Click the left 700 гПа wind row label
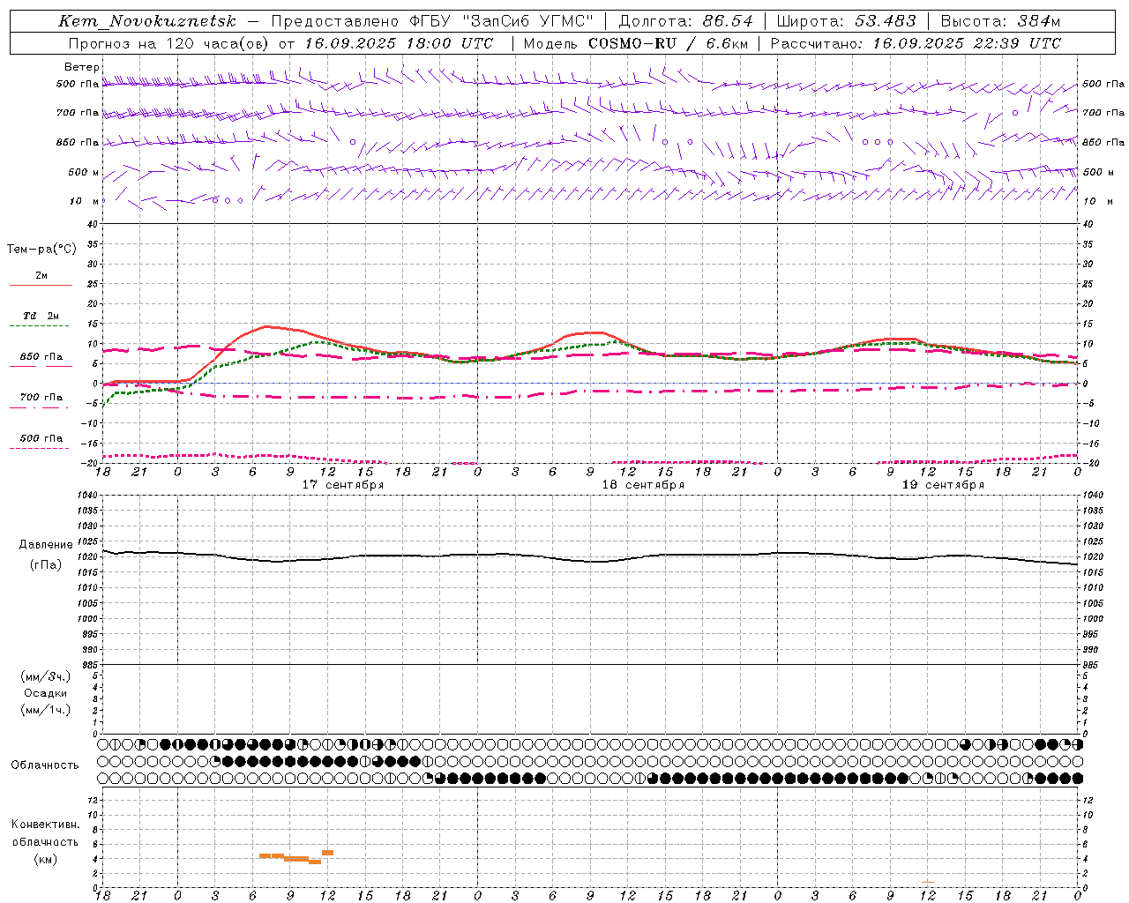 pyautogui.click(x=78, y=113)
